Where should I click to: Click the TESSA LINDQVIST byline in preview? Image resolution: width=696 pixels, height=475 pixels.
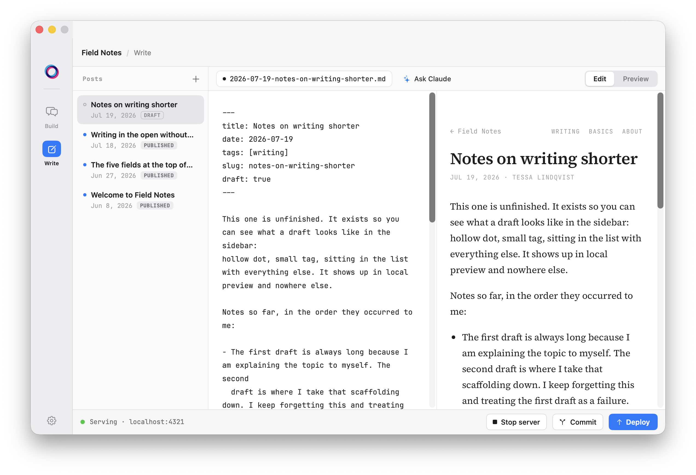543,177
